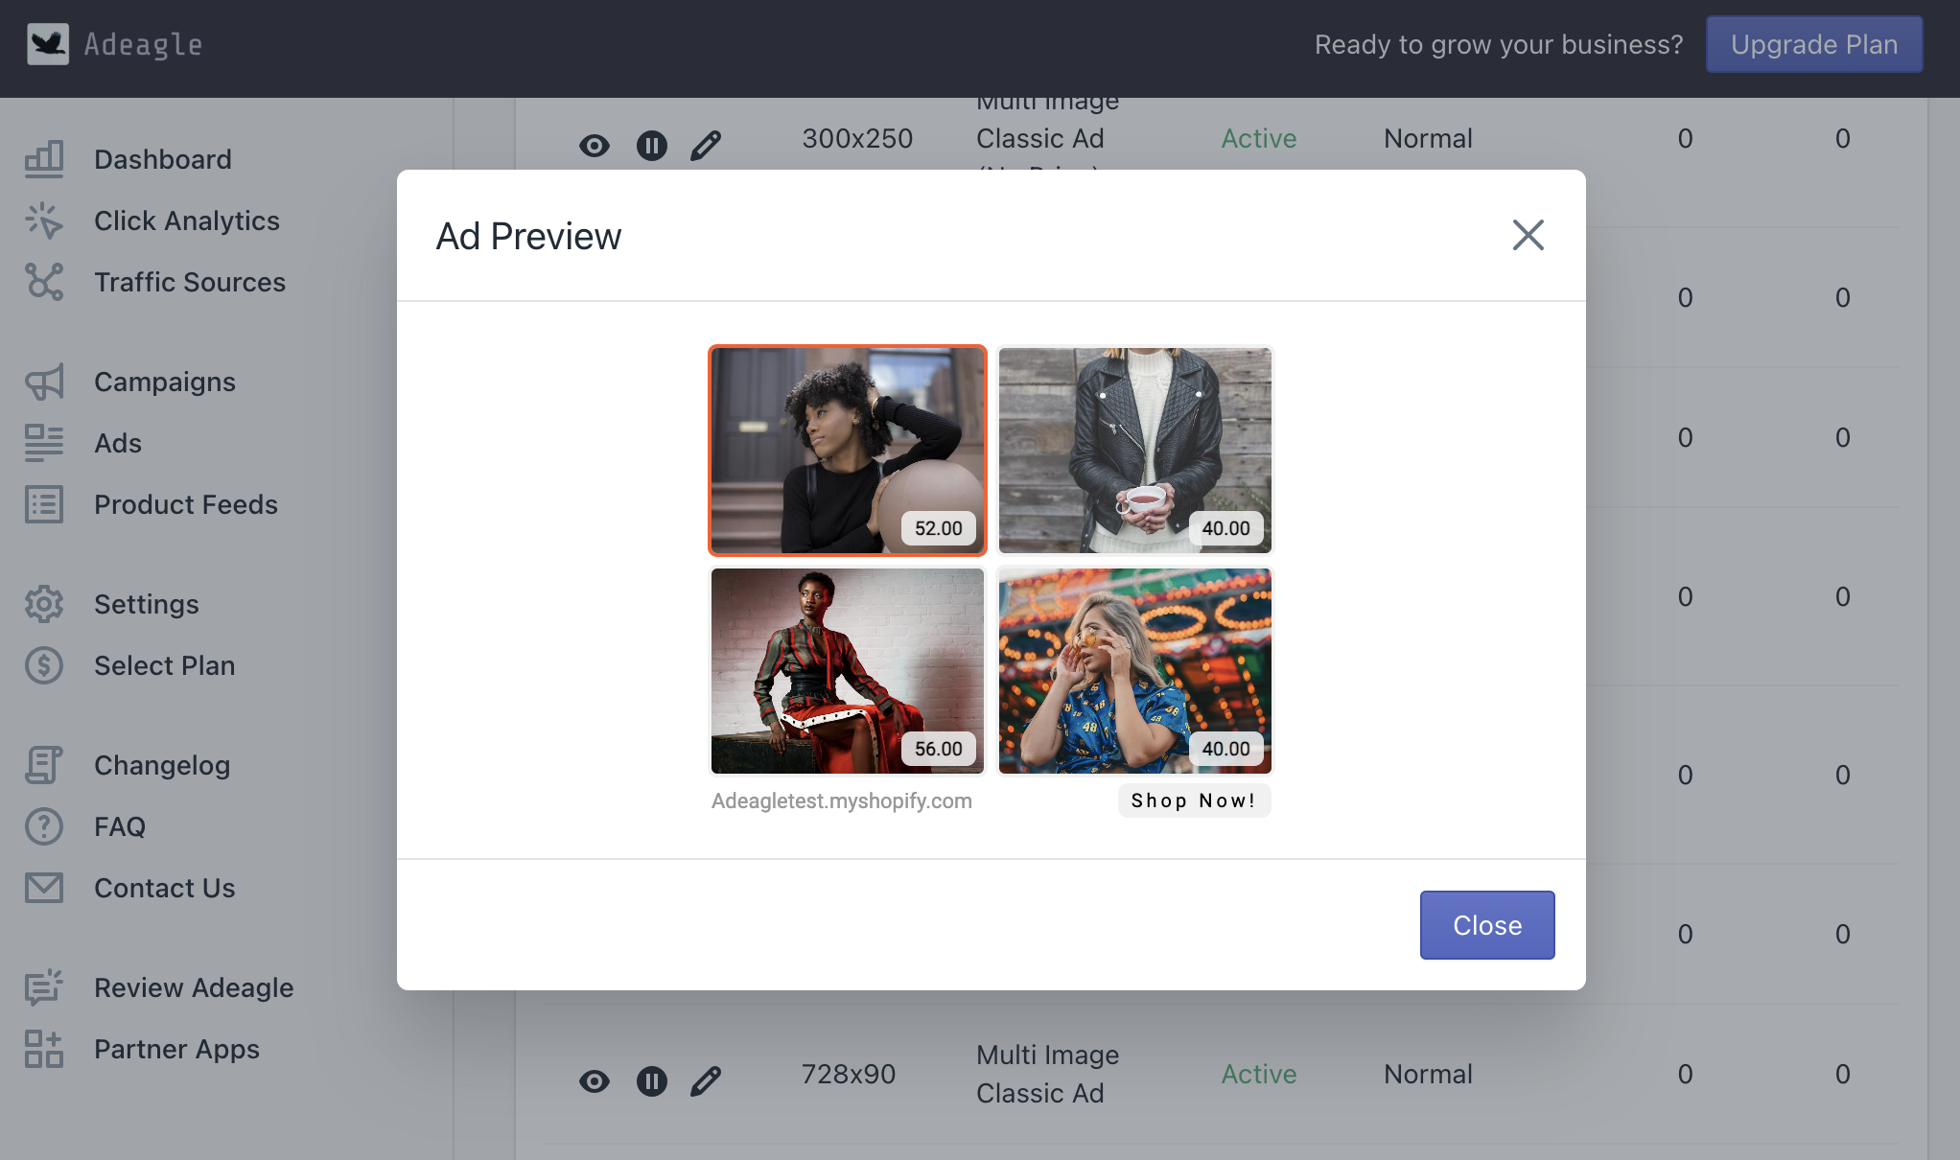Viewport: 1960px width, 1160px height.
Task: Select the 52.00 fashion product thumbnail
Action: pyautogui.click(x=847, y=451)
